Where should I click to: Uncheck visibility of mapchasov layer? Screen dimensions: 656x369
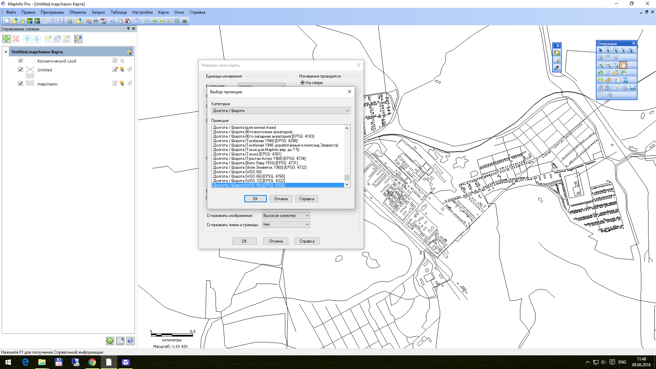(x=20, y=84)
